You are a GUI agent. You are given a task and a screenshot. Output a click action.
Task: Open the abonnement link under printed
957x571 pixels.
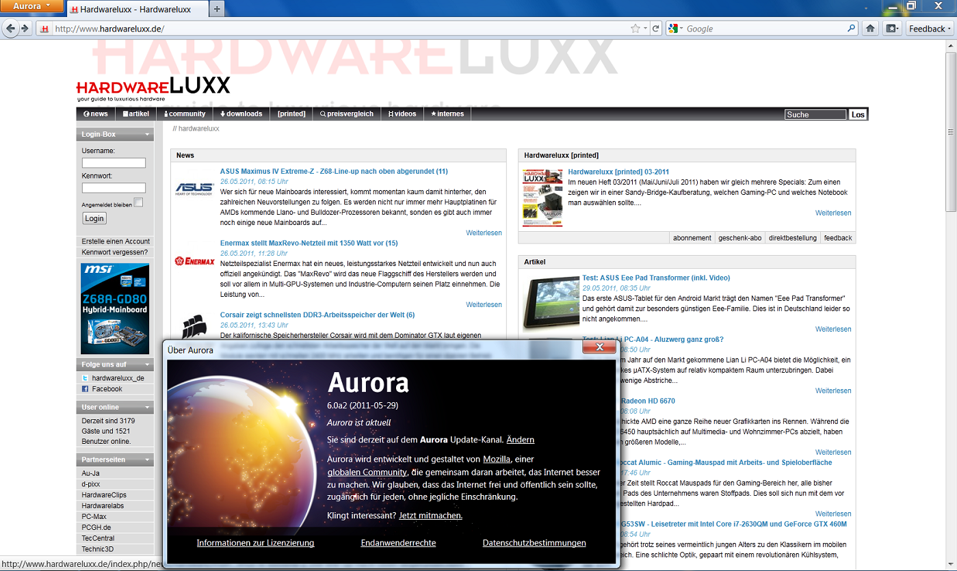692,238
